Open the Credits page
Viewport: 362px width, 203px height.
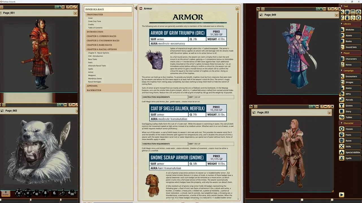tap(91, 25)
